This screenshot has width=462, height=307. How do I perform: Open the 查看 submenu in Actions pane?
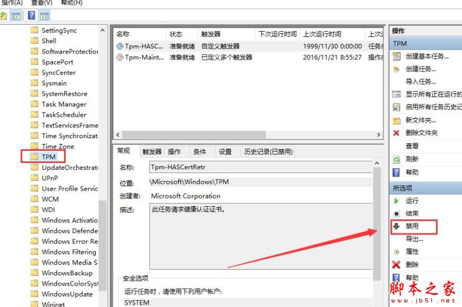(412, 146)
